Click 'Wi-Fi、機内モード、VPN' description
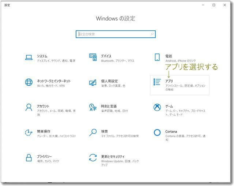The height and width of the screenshot is (186, 234). [51, 86]
